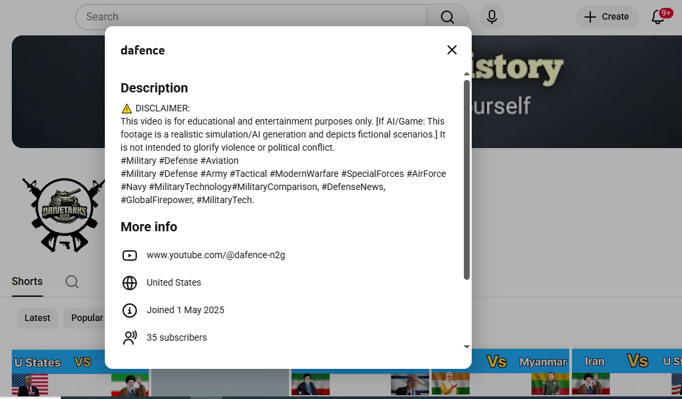The height and width of the screenshot is (399, 682).
Task: Activate voice search microphone icon
Action: point(491,17)
